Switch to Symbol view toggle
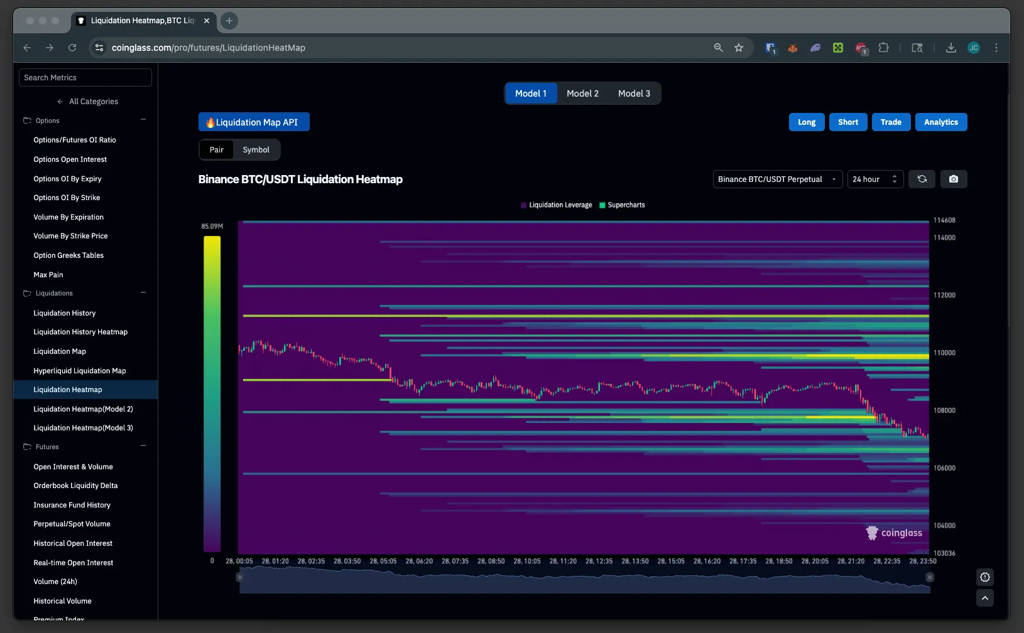1024x633 pixels. coord(256,150)
